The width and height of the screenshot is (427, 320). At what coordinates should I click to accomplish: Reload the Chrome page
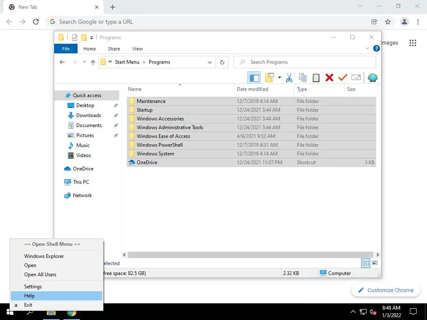(x=36, y=22)
